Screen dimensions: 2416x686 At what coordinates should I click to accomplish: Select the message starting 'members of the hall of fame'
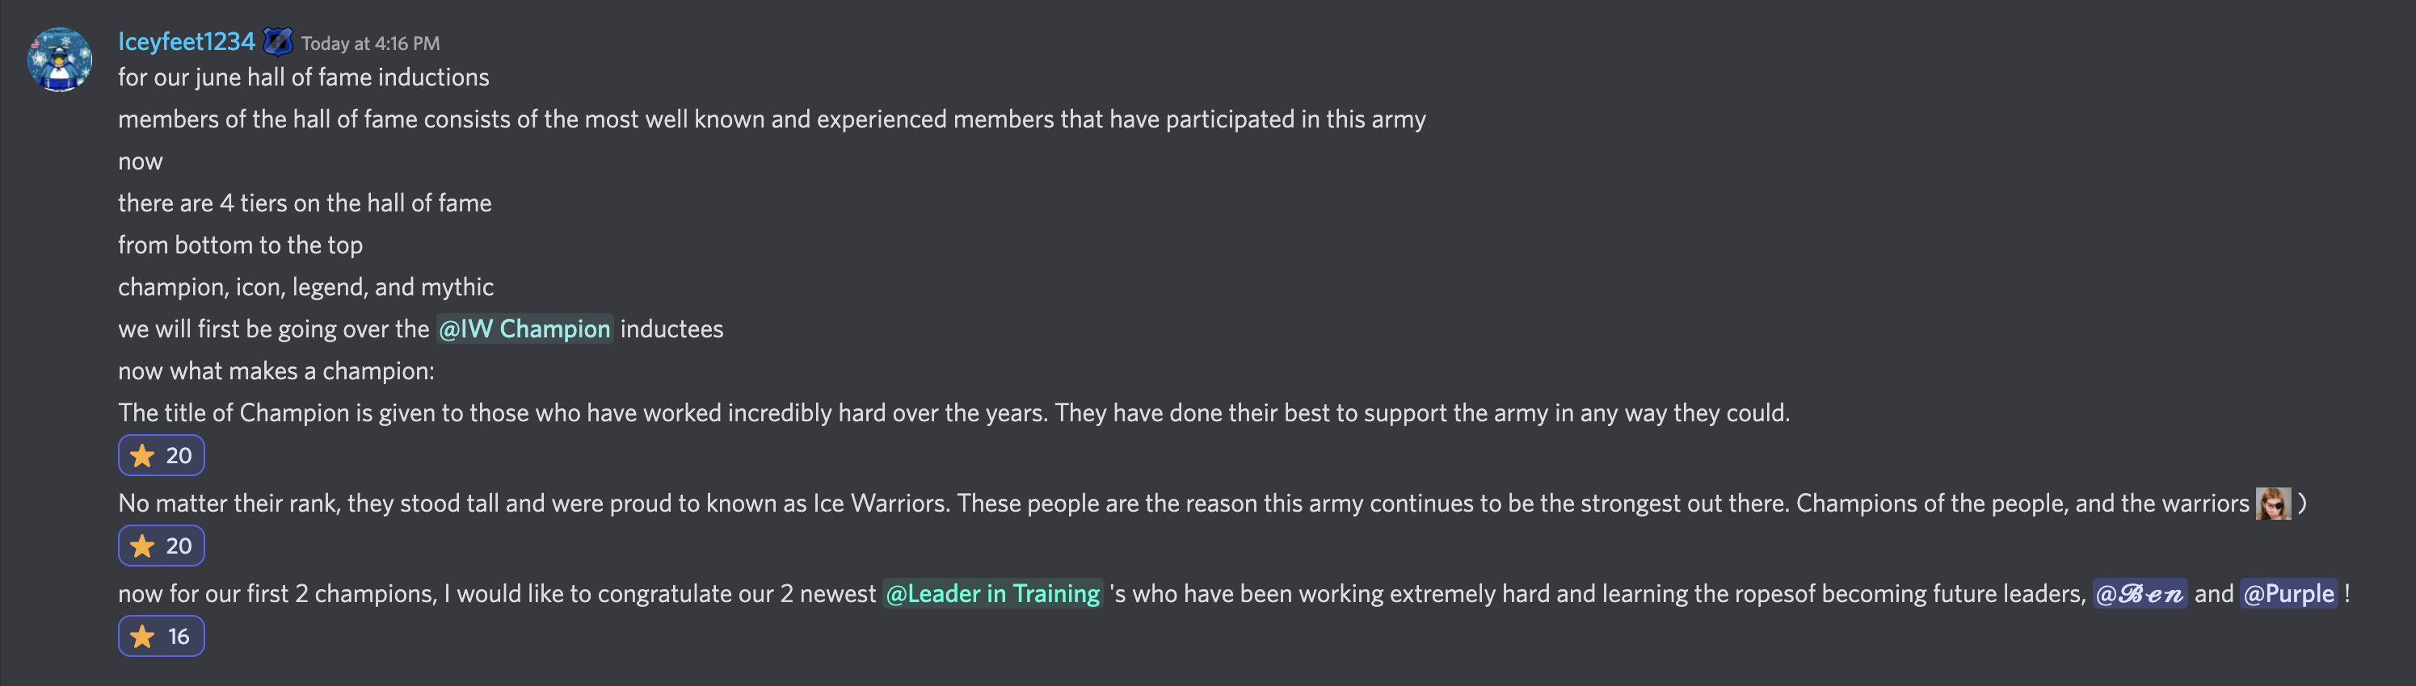click(771, 120)
